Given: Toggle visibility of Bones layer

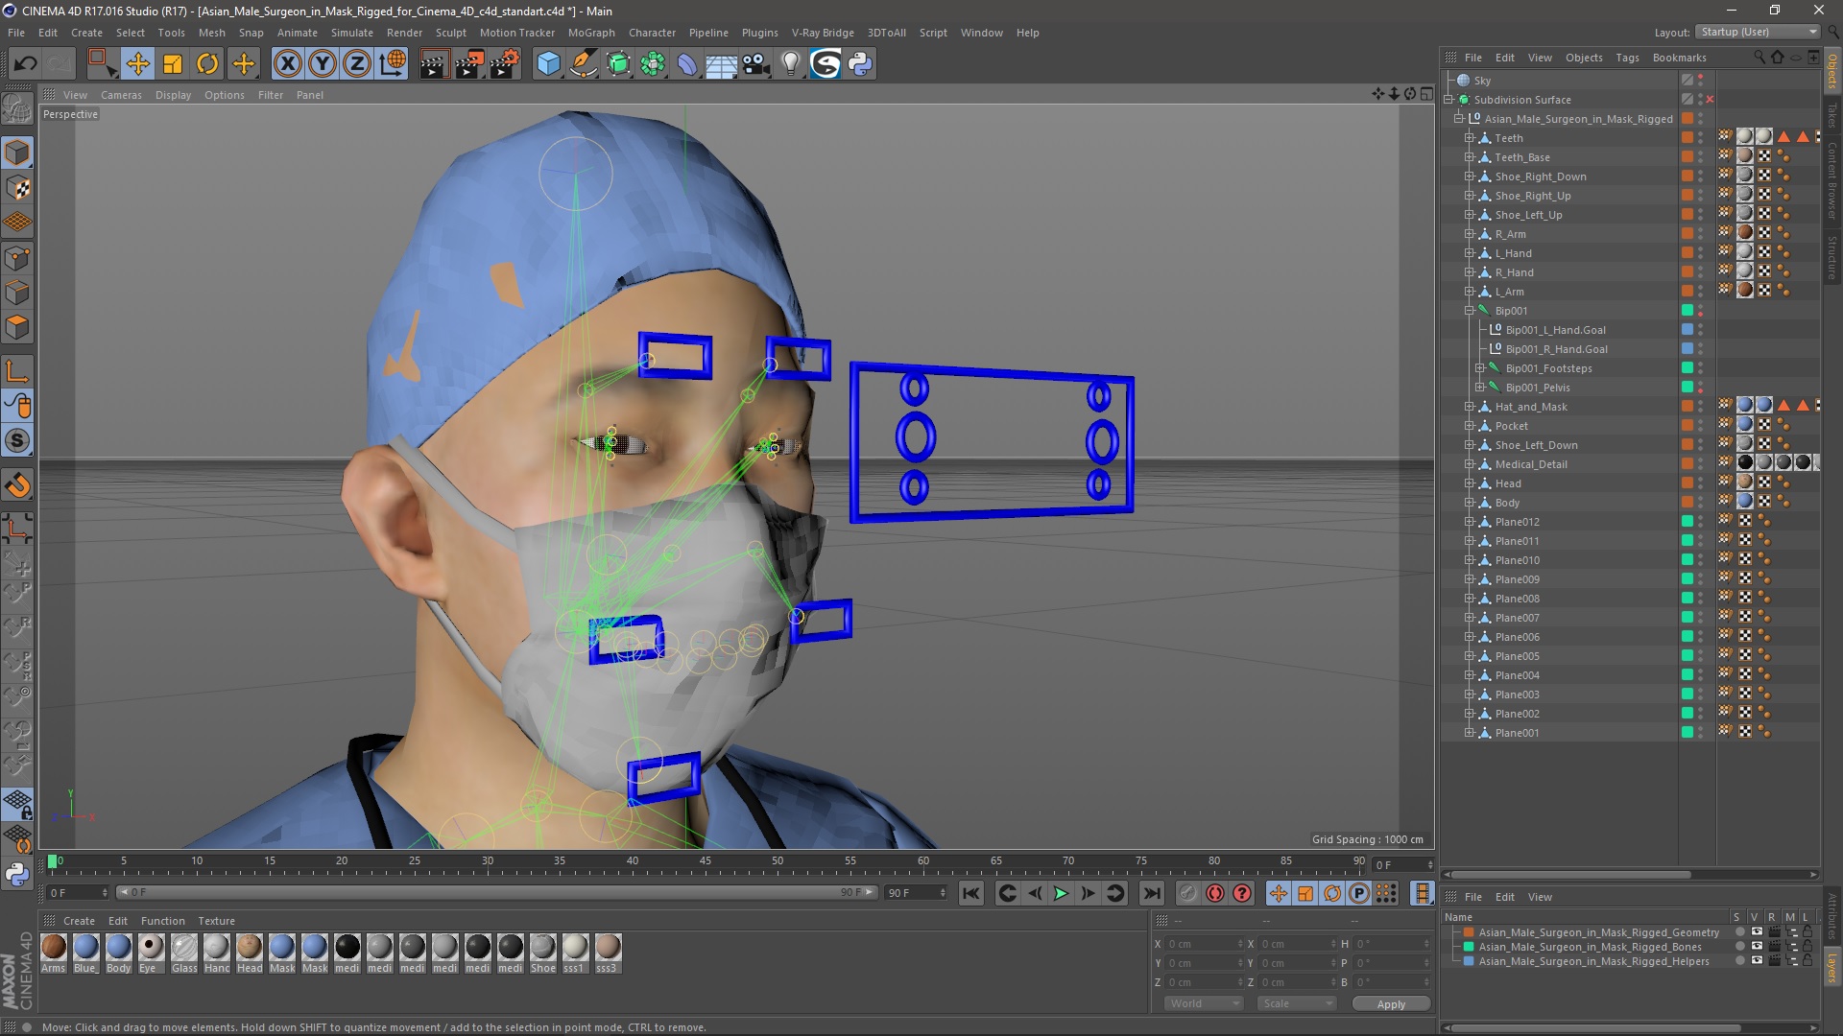Looking at the screenshot, I should click(x=1757, y=947).
